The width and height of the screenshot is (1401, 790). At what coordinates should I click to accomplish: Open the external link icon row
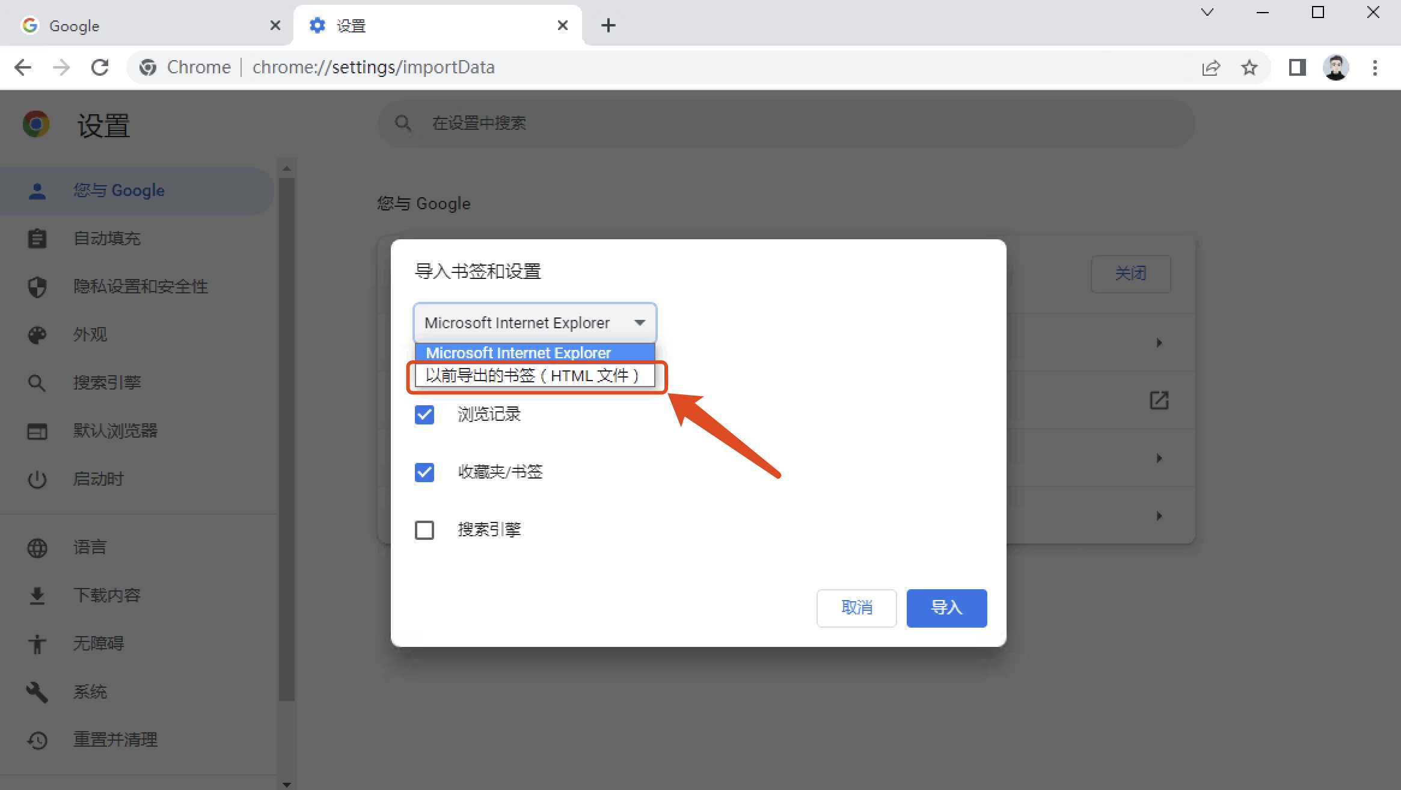pos(1159,400)
